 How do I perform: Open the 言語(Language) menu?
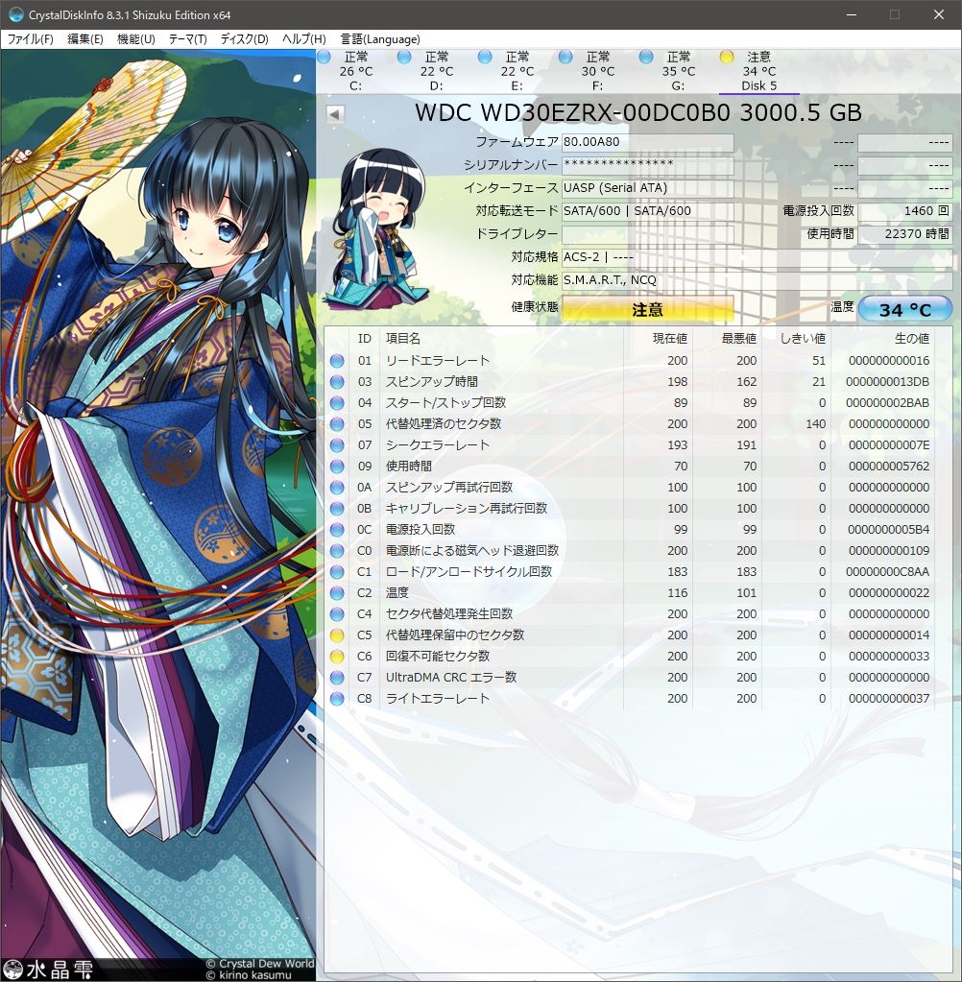click(x=380, y=38)
